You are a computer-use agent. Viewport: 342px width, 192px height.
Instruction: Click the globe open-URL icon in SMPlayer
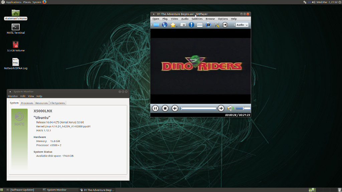(165, 25)
